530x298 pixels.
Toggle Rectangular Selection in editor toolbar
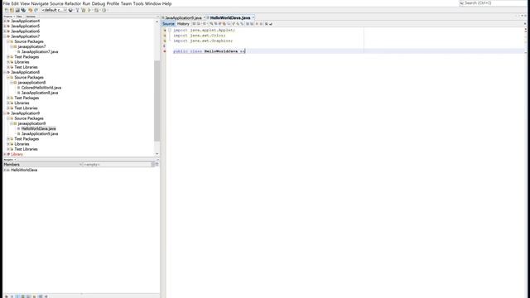tap(229, 24)
